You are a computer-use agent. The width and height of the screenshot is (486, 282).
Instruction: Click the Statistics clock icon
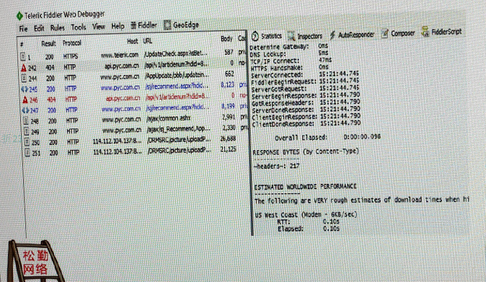tap(255, 36)
